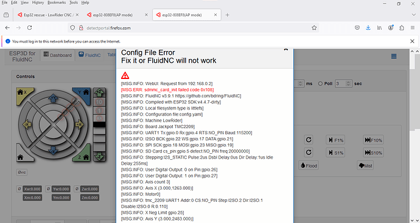Increase feed rate by F1%

pos(335,140)
